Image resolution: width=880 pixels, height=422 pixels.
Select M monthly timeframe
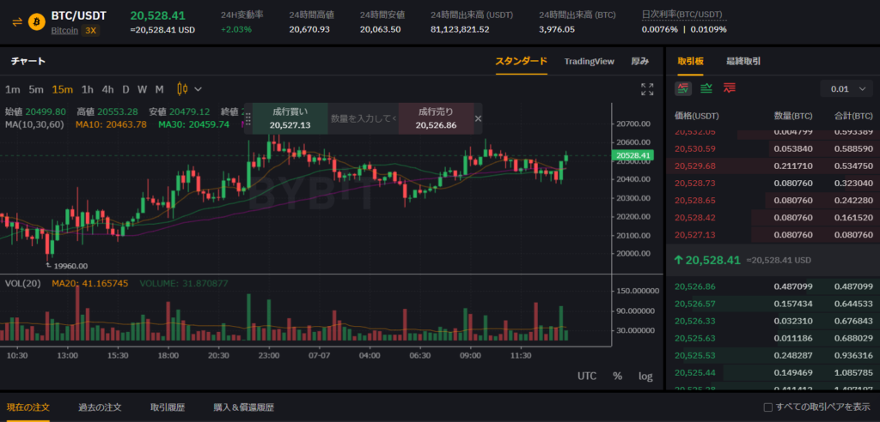(x=159, y=89)
